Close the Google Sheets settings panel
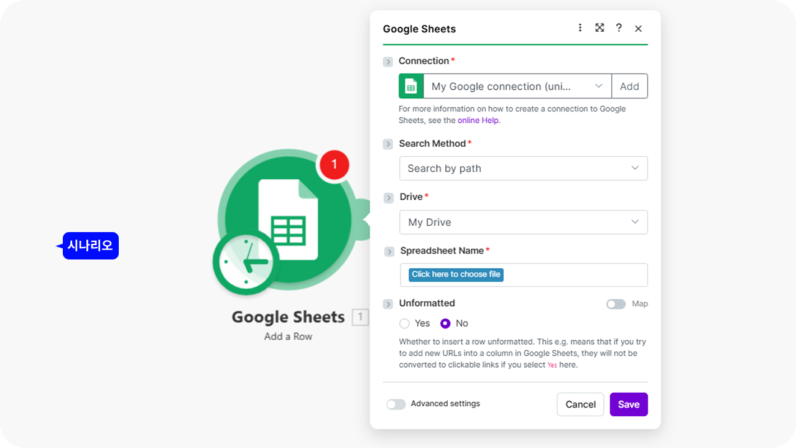 pyautogui.click(x=638, y=29)
